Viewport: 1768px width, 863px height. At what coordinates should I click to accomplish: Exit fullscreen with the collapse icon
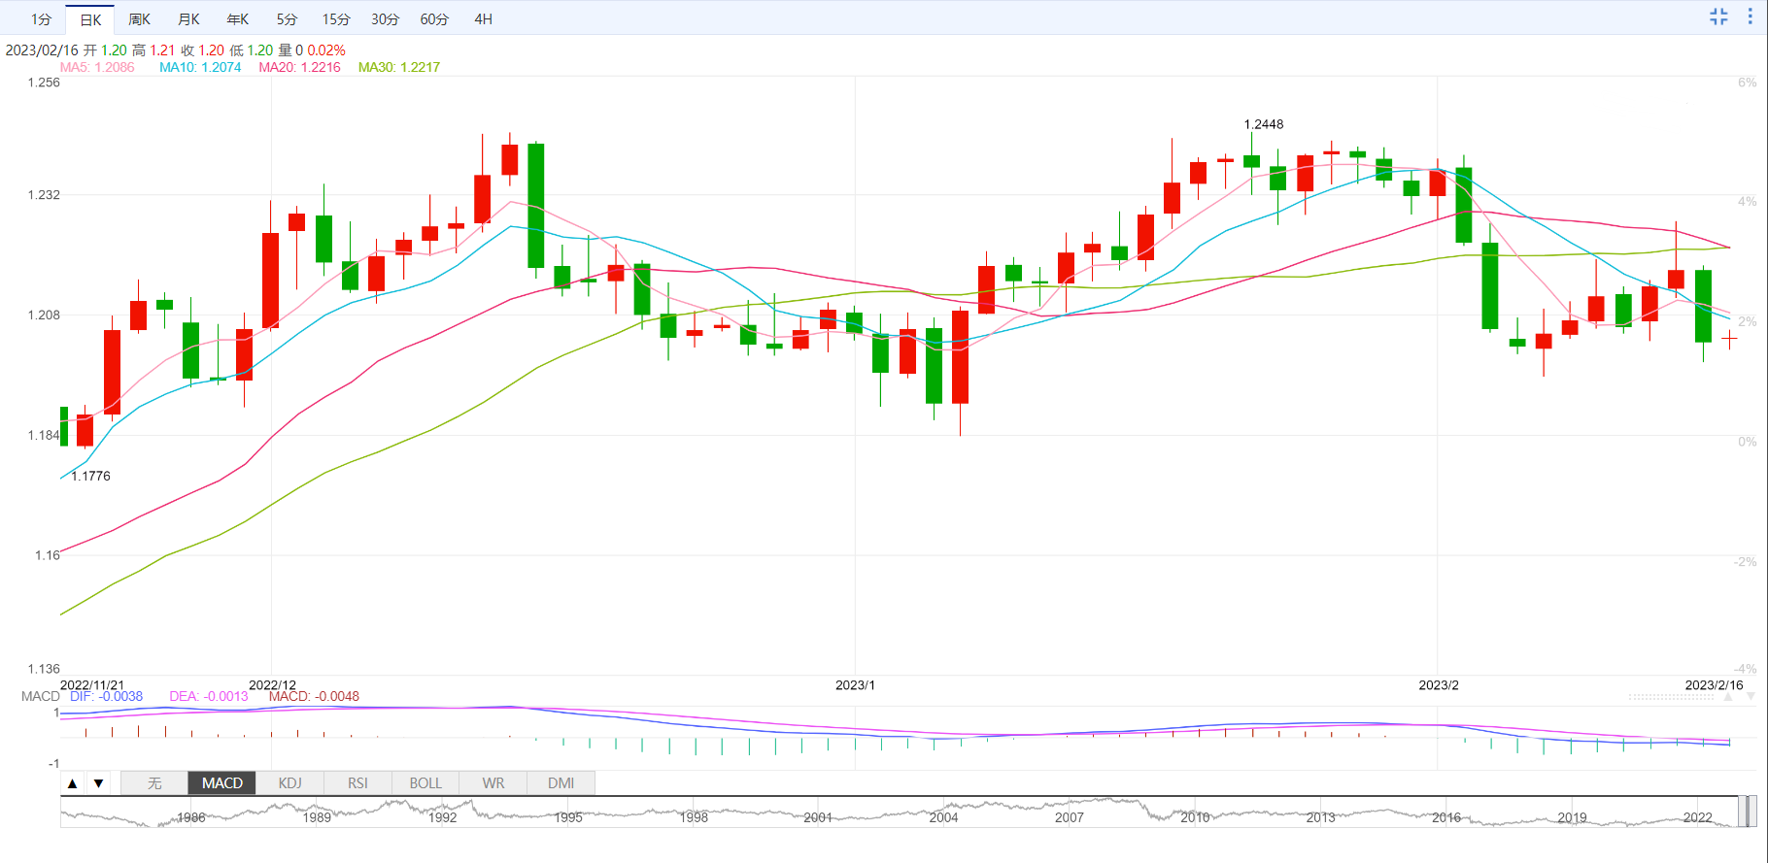point(1718,17)
